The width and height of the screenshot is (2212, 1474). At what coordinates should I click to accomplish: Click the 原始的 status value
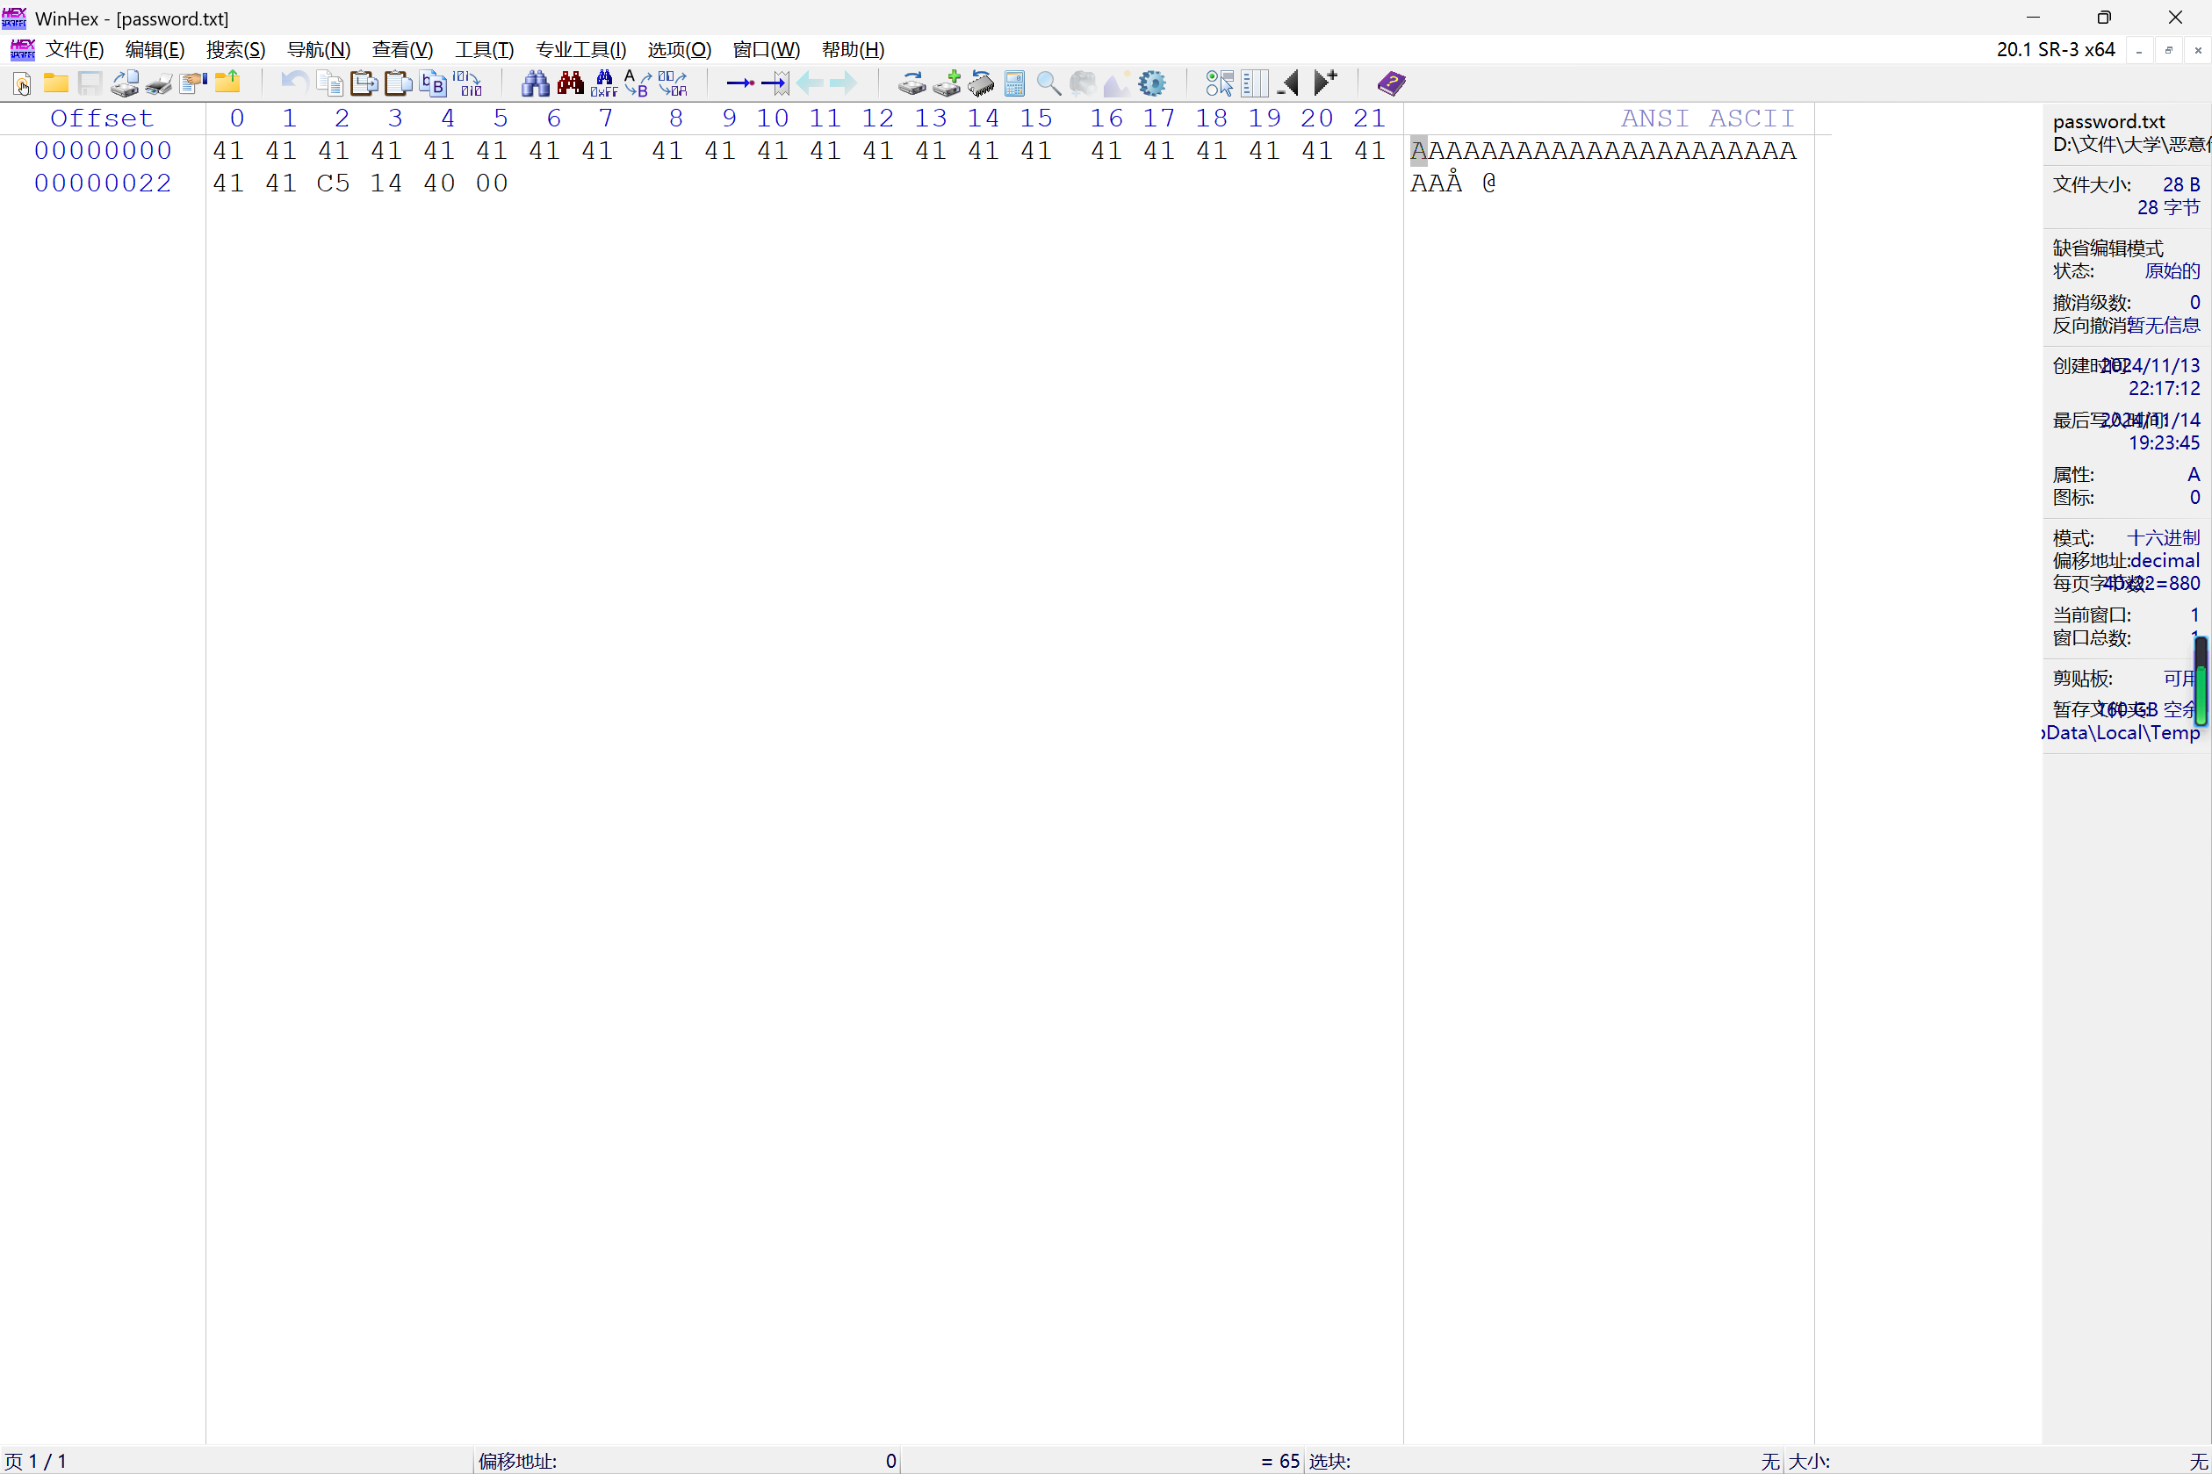point(2172,270)
